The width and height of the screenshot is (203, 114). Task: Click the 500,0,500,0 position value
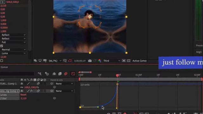12,2
